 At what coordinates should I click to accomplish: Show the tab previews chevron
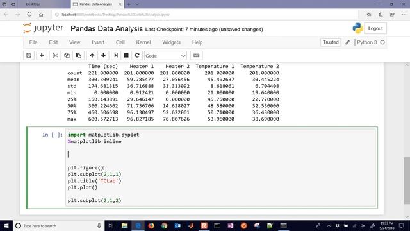click(137, 4)
